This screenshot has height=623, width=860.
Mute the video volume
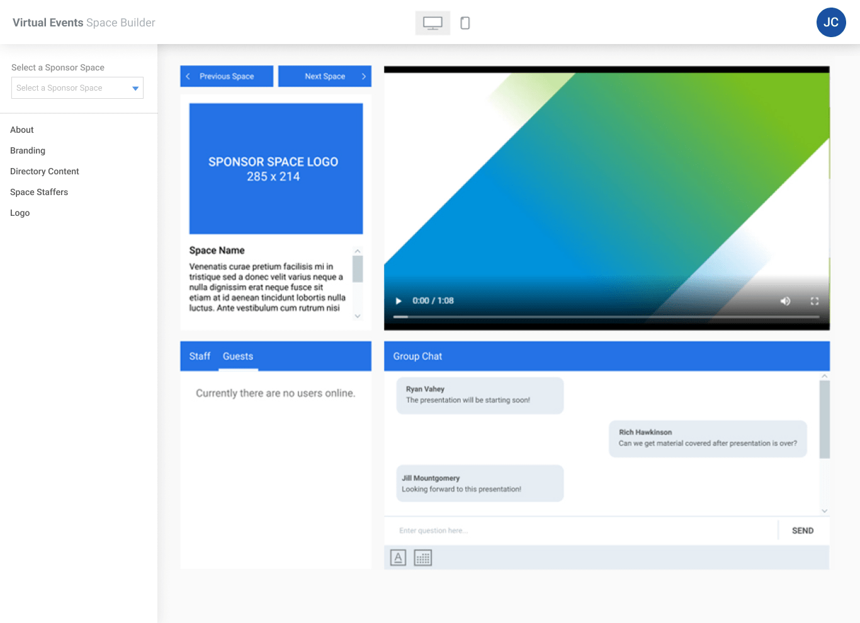coord(785,301)
